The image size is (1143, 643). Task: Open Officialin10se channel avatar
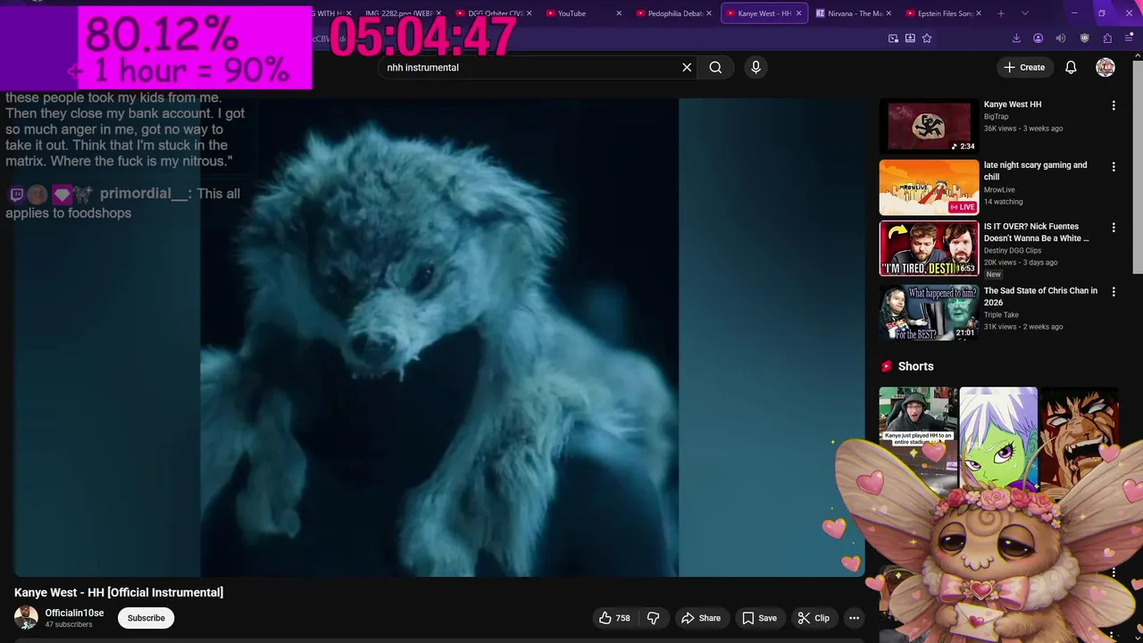pos(26,617)
